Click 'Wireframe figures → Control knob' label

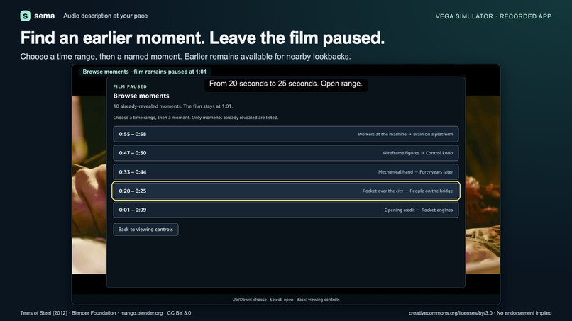pyautogui.click(x=417, y=153)
